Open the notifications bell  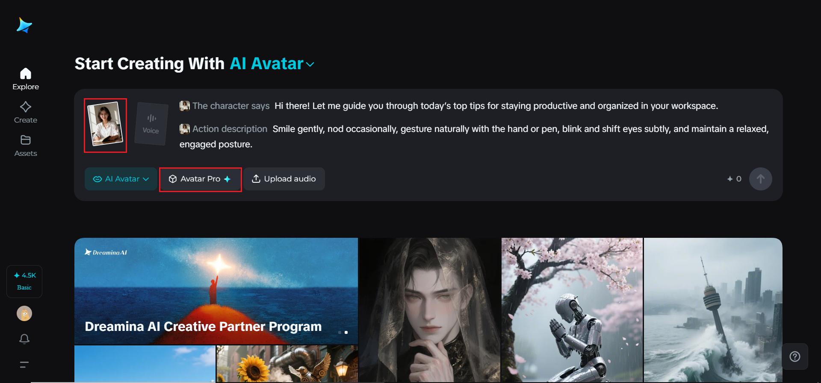click(24, 339)
